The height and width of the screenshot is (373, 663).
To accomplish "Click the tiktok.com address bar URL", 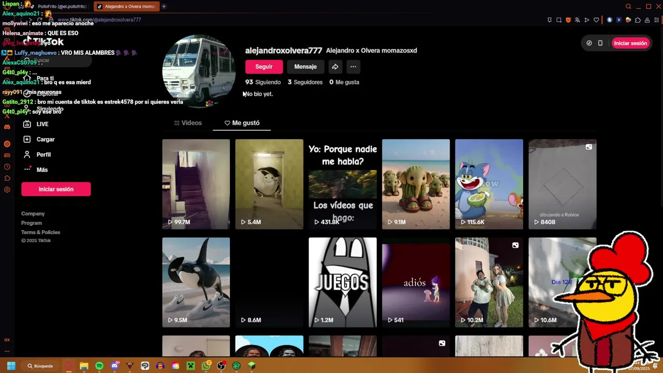I will coord(99,20).
